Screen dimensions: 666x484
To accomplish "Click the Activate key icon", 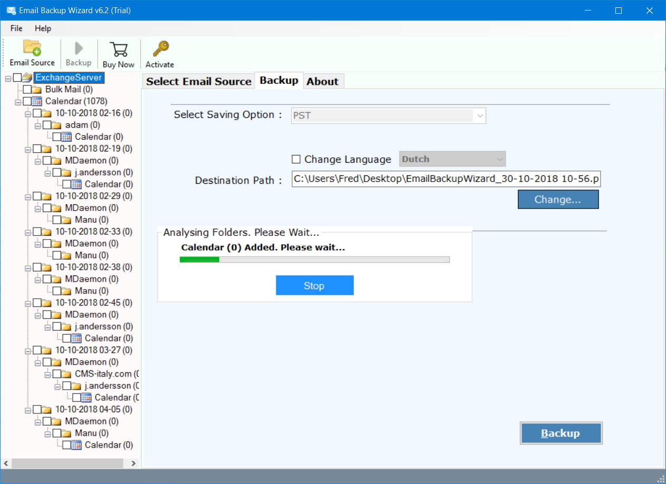I will [160, 49].
